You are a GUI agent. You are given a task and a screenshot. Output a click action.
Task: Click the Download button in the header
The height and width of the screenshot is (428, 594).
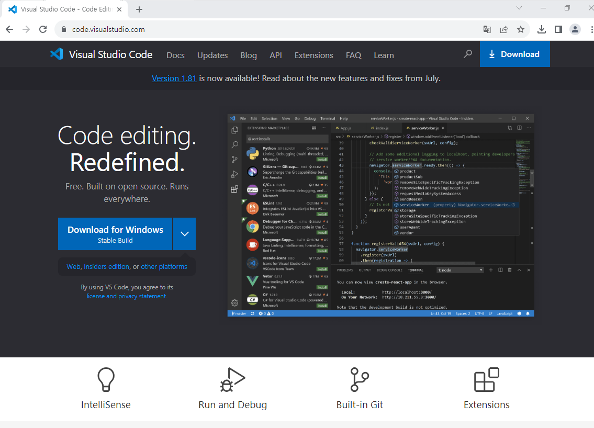[x=514, y=54]
